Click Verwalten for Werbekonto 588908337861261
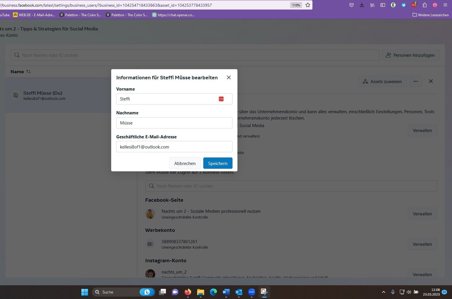 (x=422, y=244)
